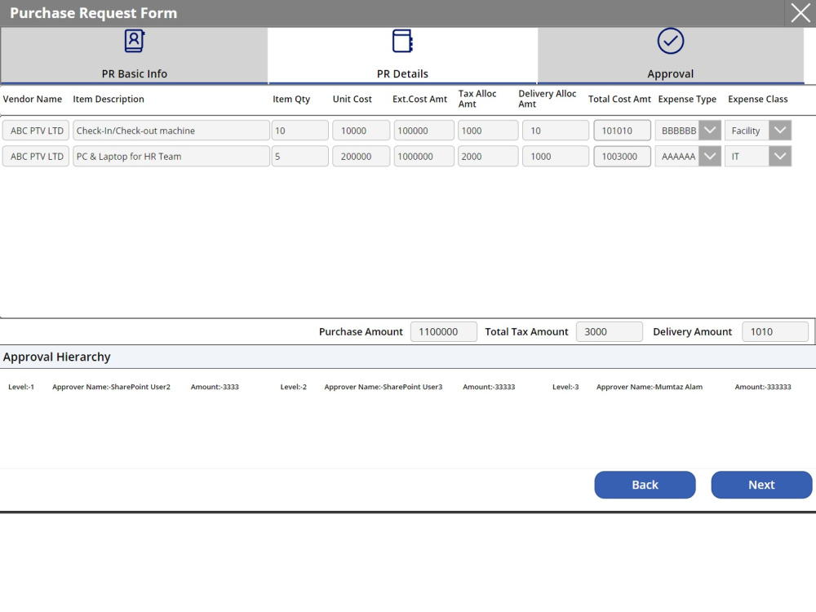Click Tax Alloc Amt field showing 2000

(488, 156)
